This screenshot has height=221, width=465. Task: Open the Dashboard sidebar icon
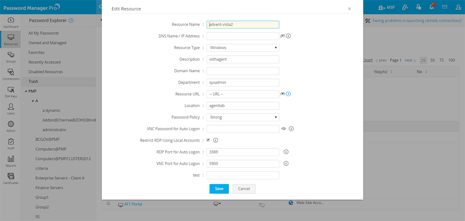11,22
